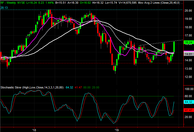Click the 'RF - Weekly' symbol label
This screenshot has height=132, width=194.
(x=8, y=3)
